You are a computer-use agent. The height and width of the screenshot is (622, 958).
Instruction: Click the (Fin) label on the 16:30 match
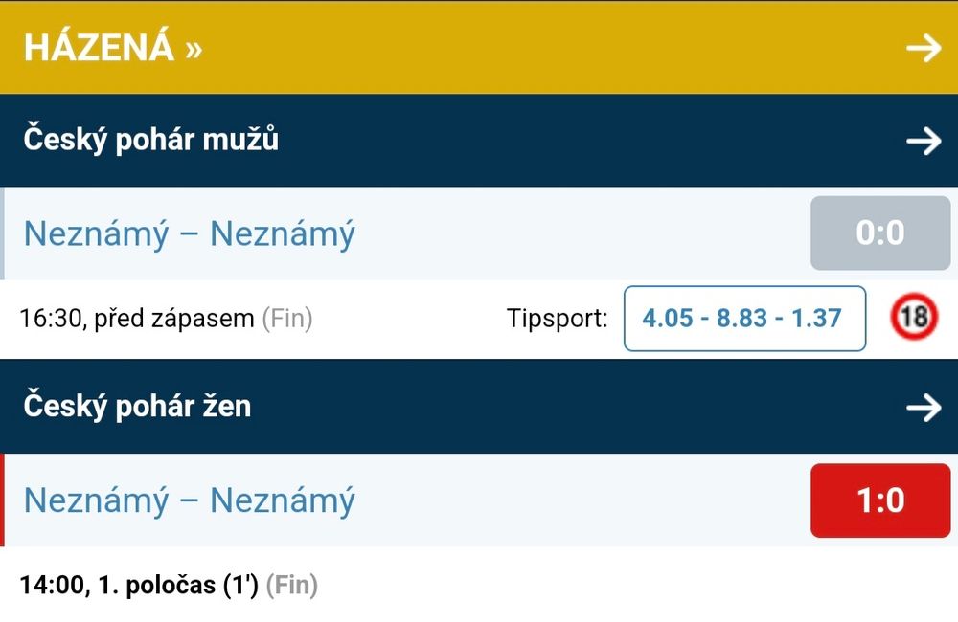pos(287,319)
